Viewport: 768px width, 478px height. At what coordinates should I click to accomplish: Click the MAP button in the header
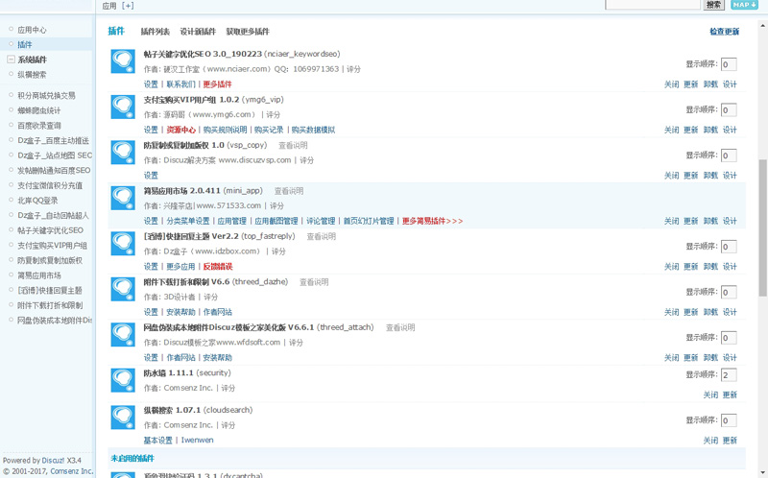tap(744, 5)
